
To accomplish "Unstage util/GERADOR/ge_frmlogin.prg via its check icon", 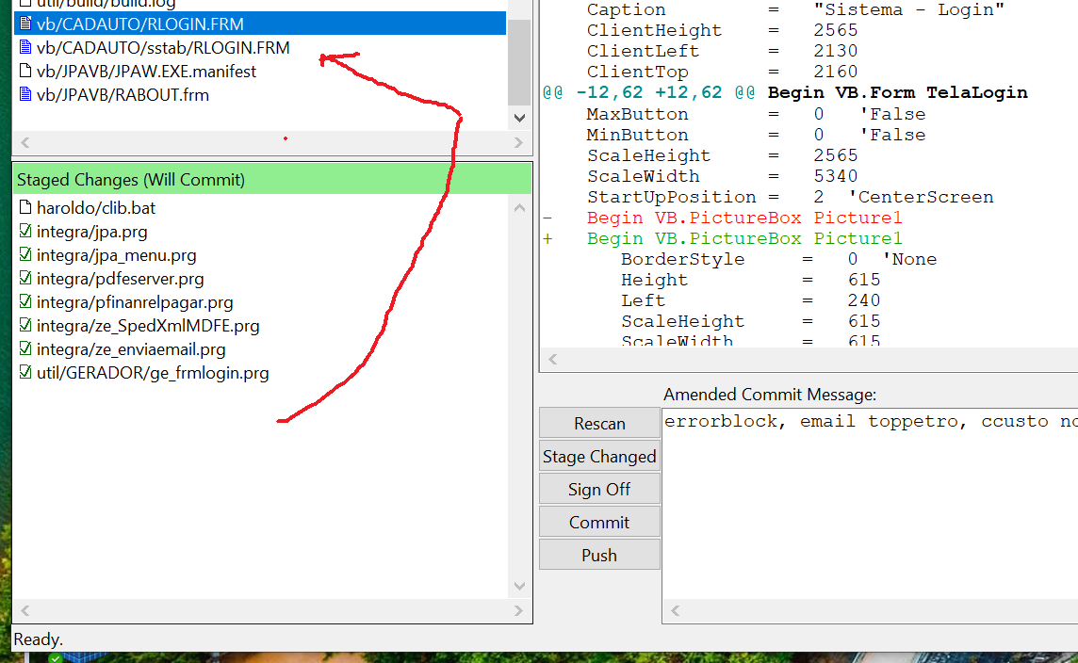I will click(25, 372).
